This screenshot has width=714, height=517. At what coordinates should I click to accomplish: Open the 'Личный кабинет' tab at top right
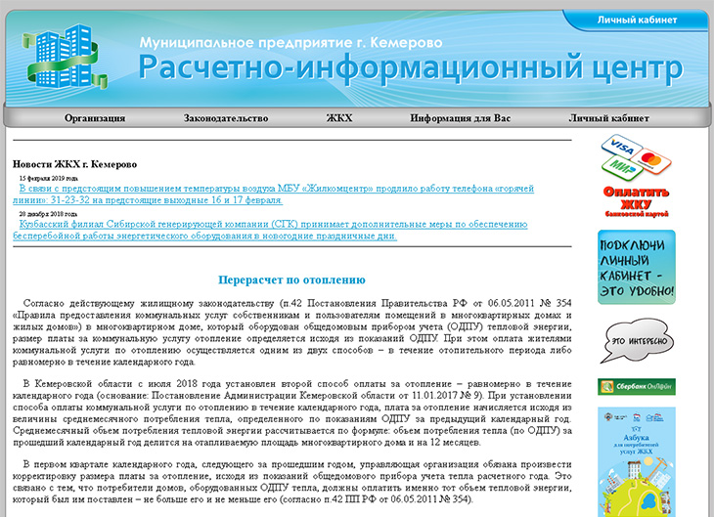click(637, 20)
